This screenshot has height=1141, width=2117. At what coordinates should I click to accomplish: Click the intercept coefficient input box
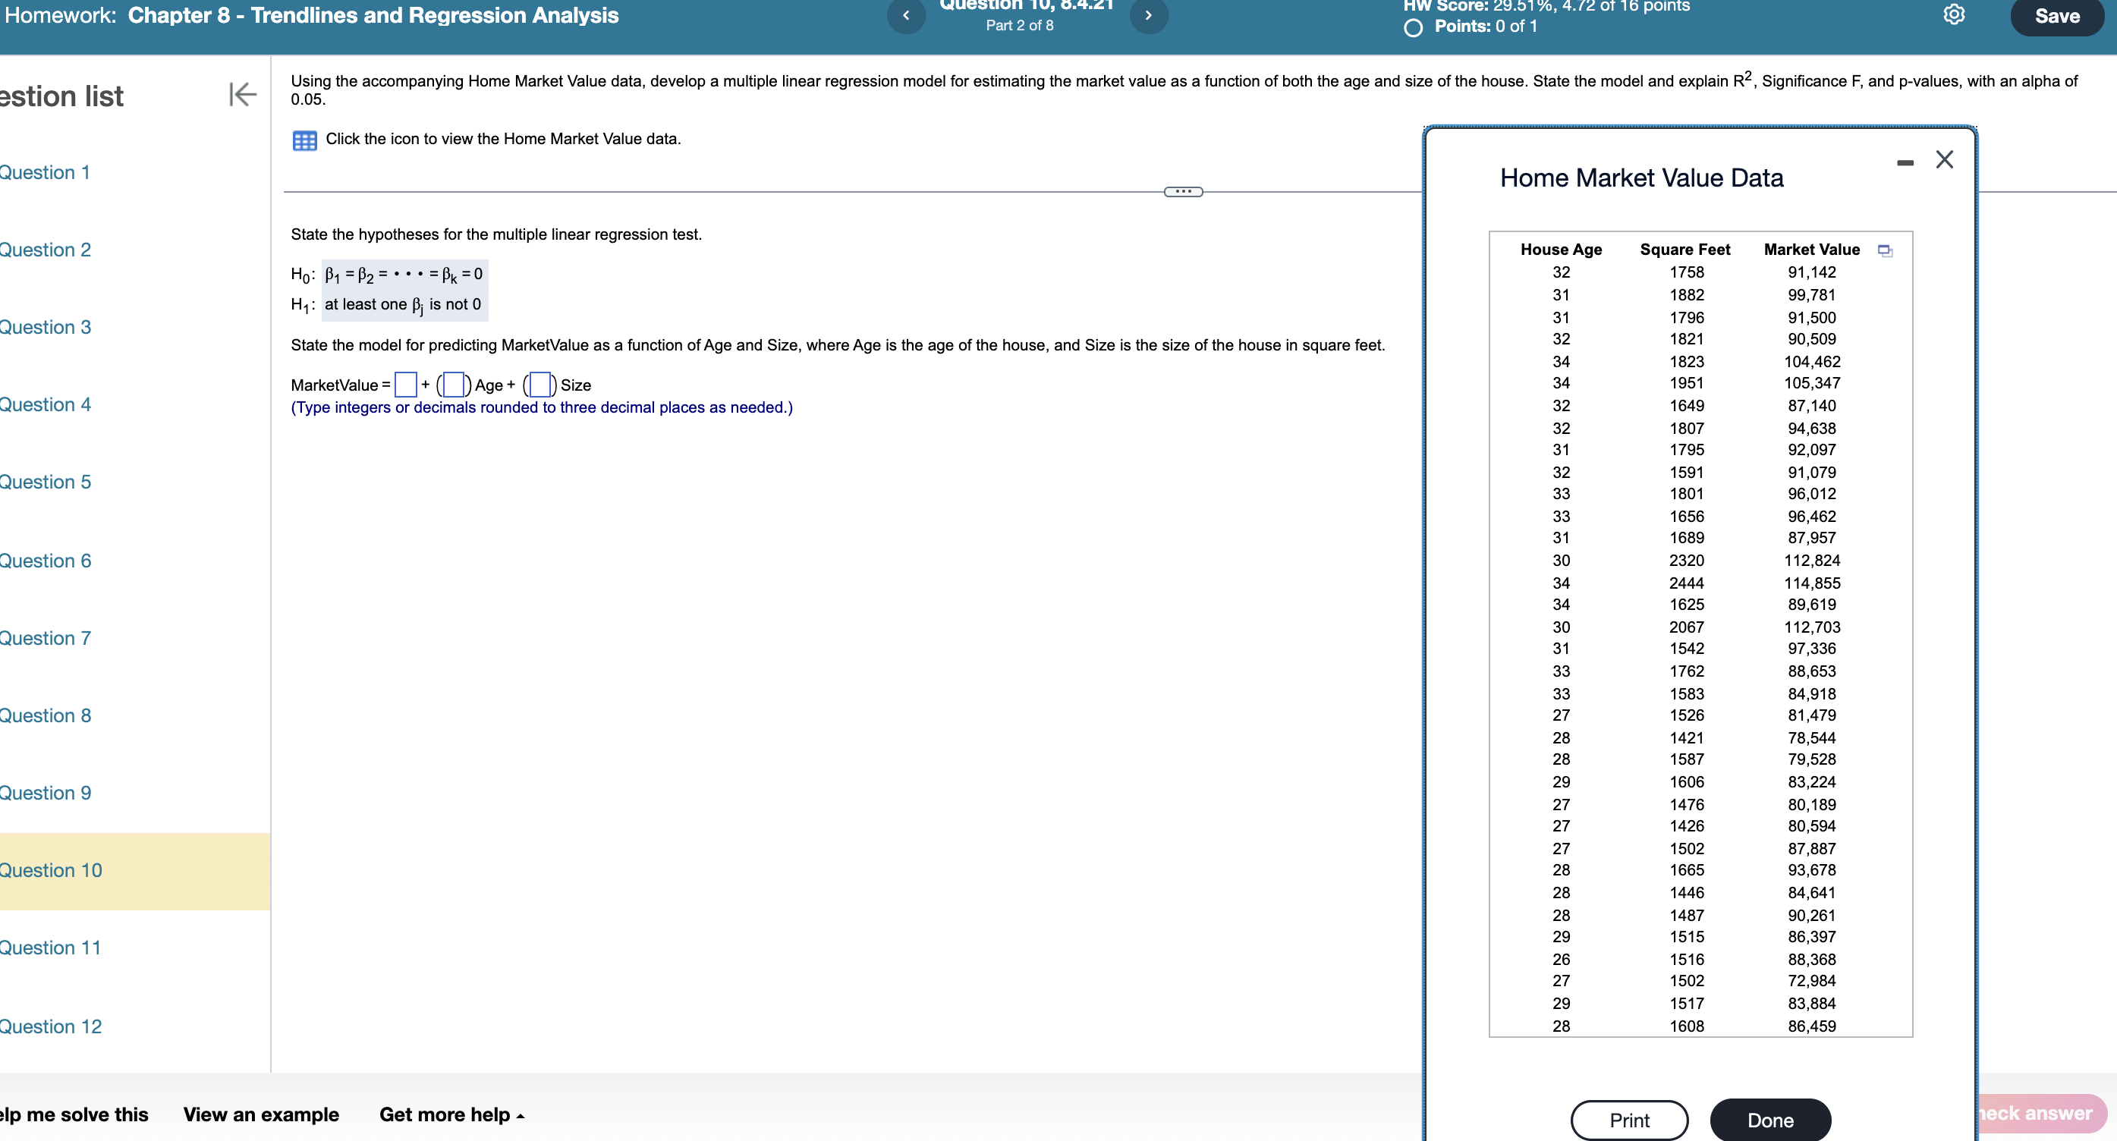coord(405,385)
